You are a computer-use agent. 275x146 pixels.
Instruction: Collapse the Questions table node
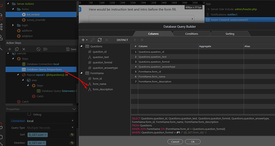coord(81,46)
